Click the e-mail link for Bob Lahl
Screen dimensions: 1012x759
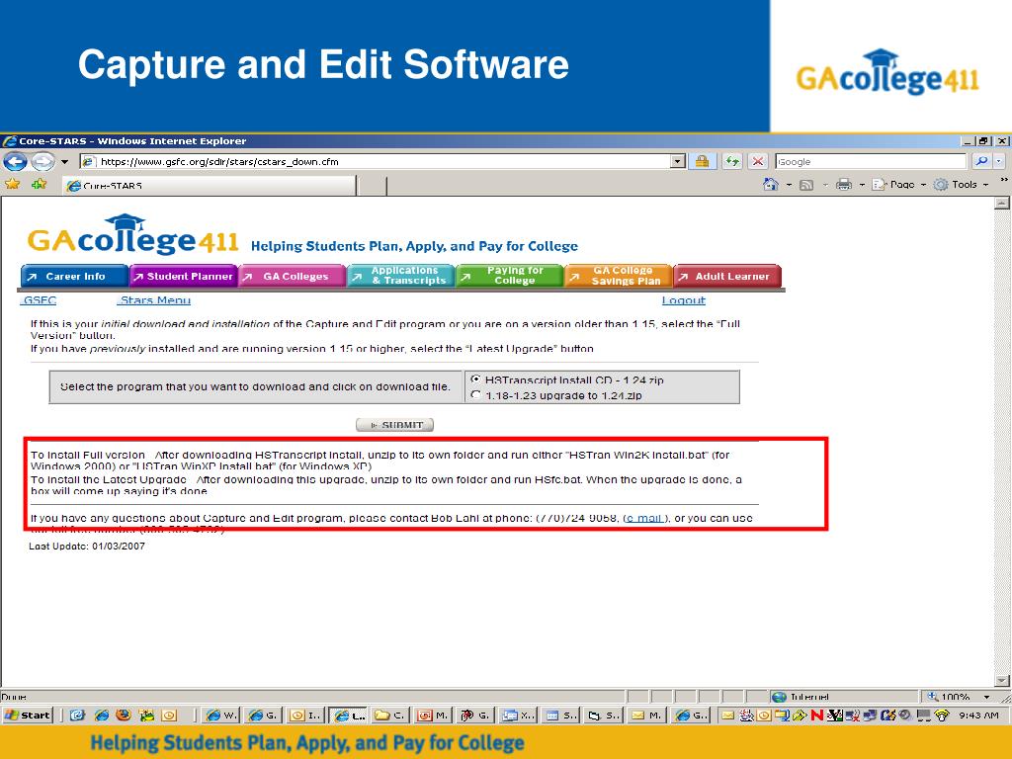coord(644,518)
